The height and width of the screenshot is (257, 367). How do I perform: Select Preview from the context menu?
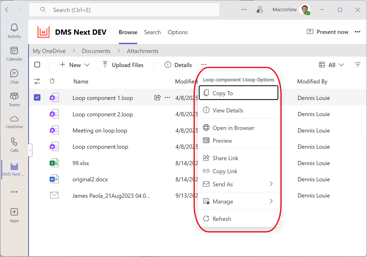(x=239, y=141)
